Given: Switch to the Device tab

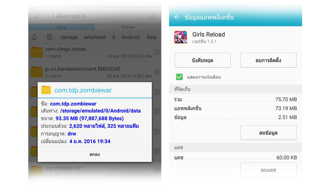Looking at the screenshot, I should tap(128, 27).
